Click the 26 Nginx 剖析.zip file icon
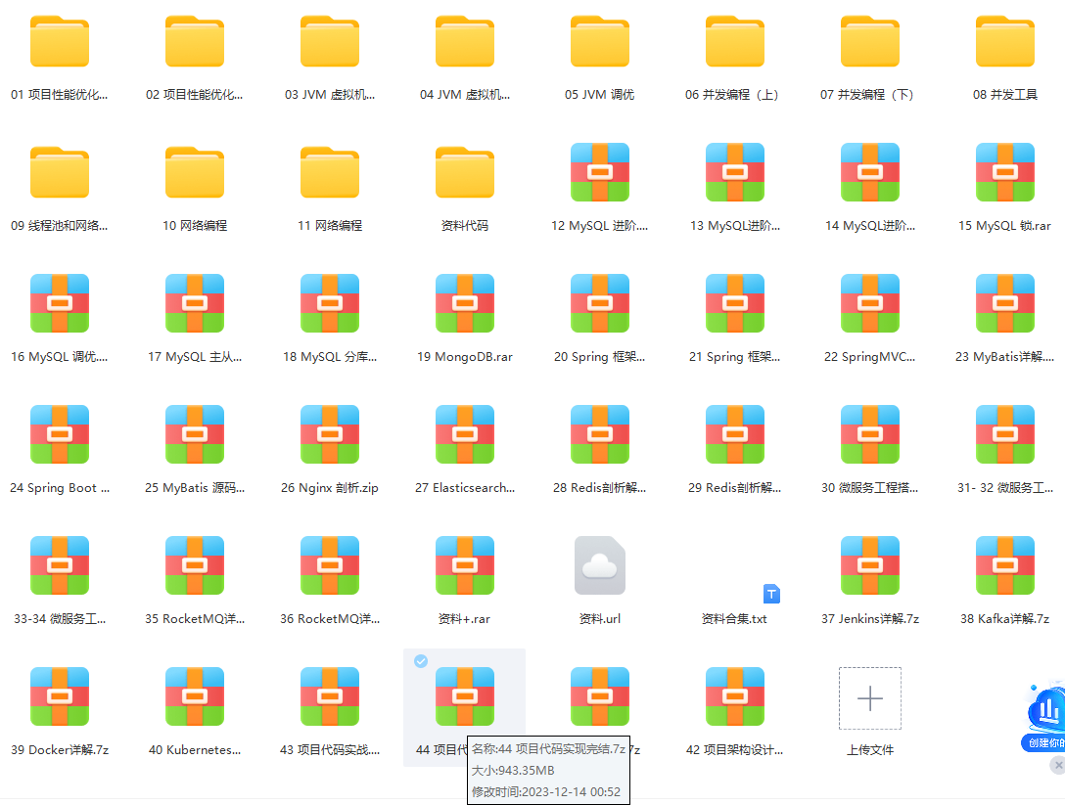Screen dimensions: 1065x805 (329, 435)
